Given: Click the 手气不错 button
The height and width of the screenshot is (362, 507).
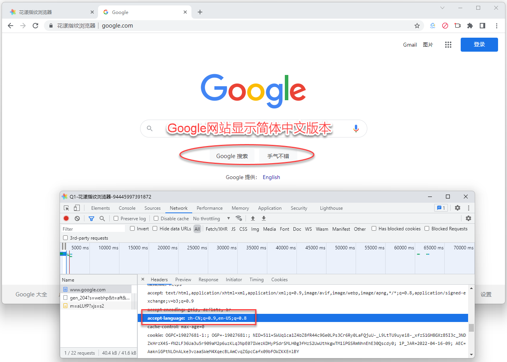Looking at the screenshot, I should click(x=278, y=156).
